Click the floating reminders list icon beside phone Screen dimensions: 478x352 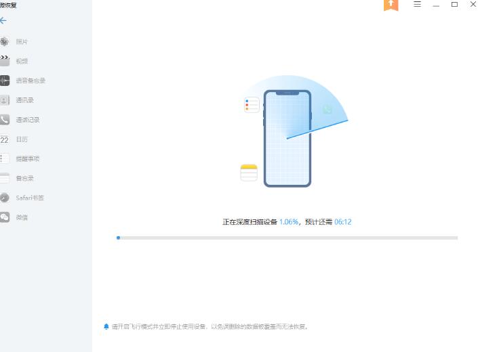click(252, 105)
